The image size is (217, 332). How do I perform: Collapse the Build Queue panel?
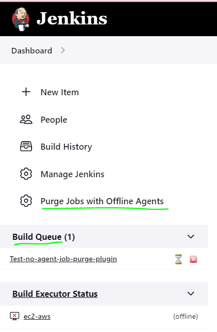tap(191, 236)
